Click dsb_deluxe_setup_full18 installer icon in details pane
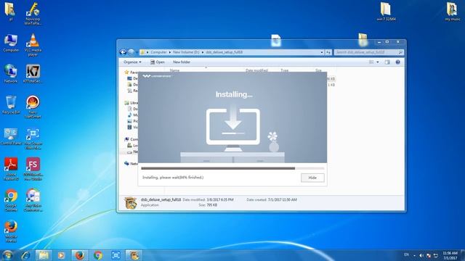The width and height of the screenshot is (465, 261). [x=131, y=203]
